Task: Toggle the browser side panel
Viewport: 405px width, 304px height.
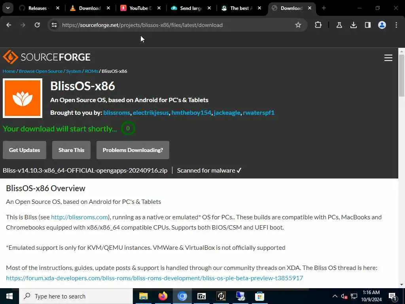Action: 367,25
